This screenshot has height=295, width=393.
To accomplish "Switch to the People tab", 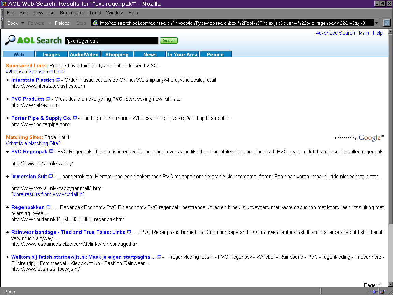I will pyautogui.click(x=215, y=54).
